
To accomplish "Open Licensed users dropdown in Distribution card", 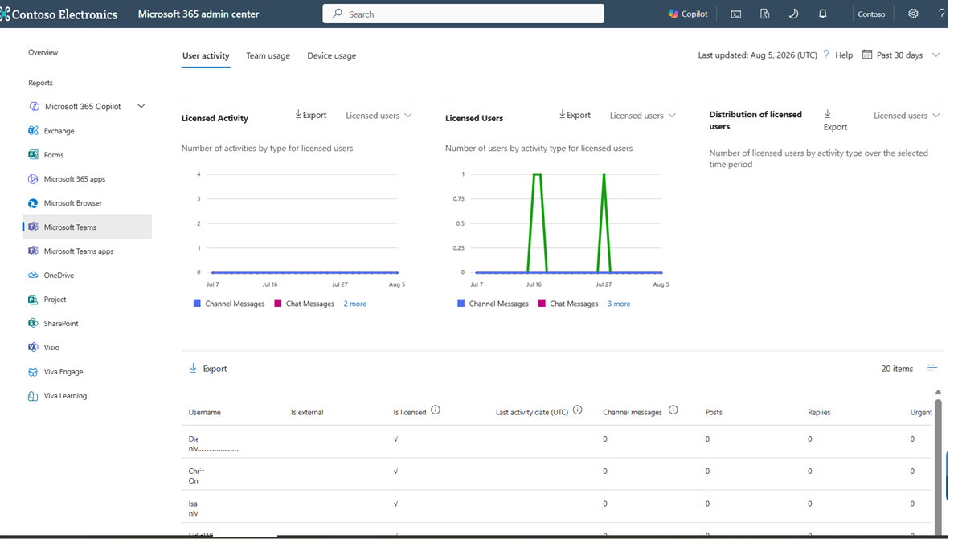I will [907, 116].
